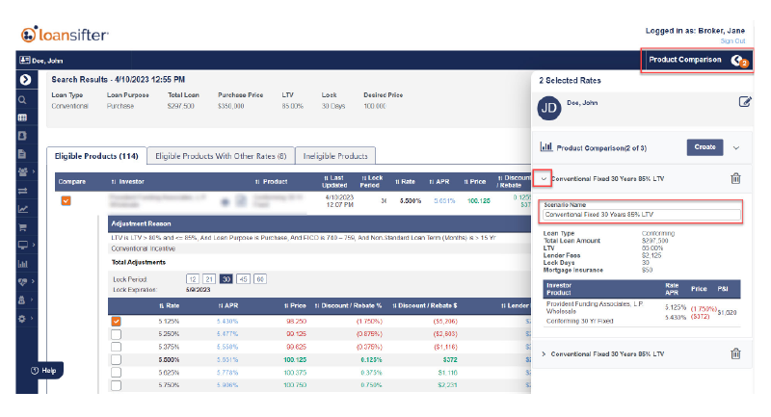
Task: Check the 5.250% rate checkbox
Action: coord(116,333)
